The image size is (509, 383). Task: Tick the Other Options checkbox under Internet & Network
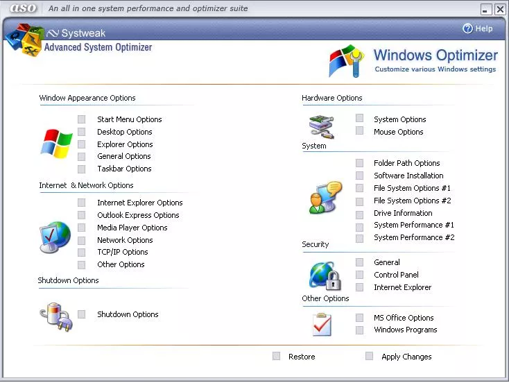click(x=81, y=265)
